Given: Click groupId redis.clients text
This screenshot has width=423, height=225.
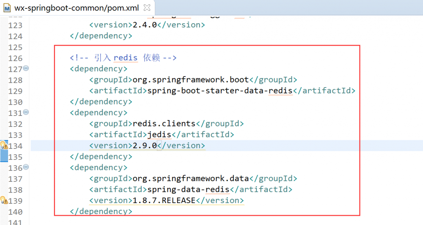Looking at the screenshot, I should click(164, 123).
